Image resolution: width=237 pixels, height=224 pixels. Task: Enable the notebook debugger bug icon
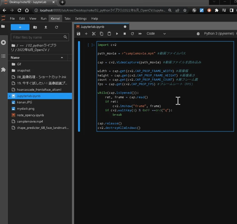pos(198,33)
